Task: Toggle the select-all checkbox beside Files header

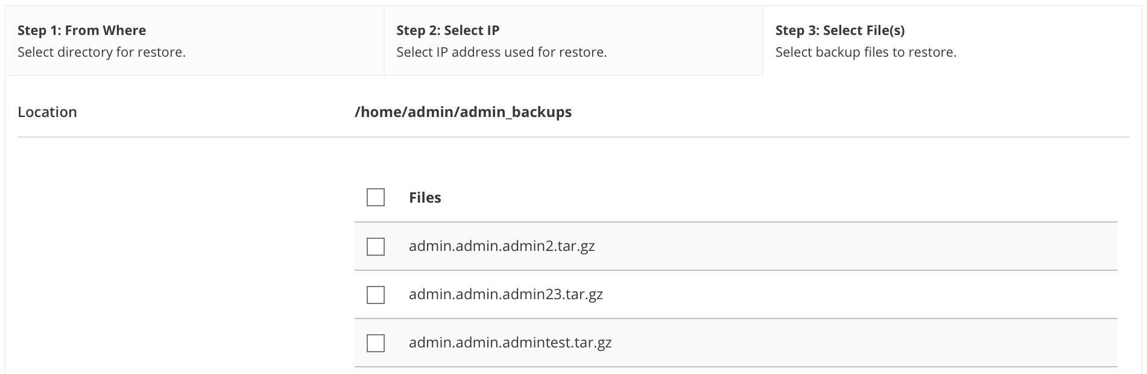Action: tap(375, 197)
